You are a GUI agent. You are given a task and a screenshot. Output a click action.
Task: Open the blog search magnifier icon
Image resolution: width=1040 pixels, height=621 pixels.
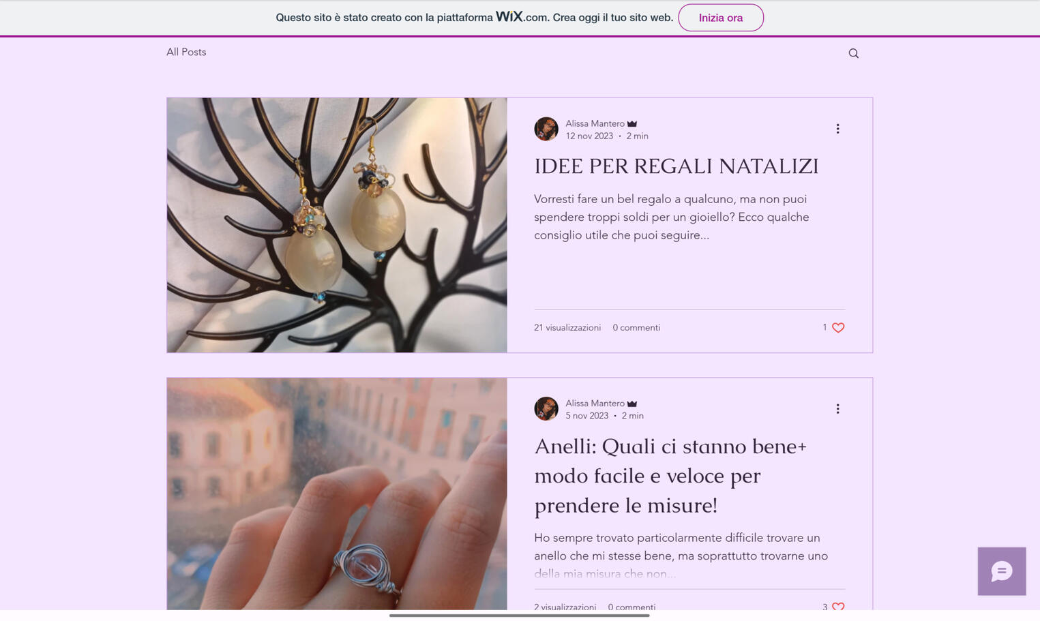[x=853, y=53]
